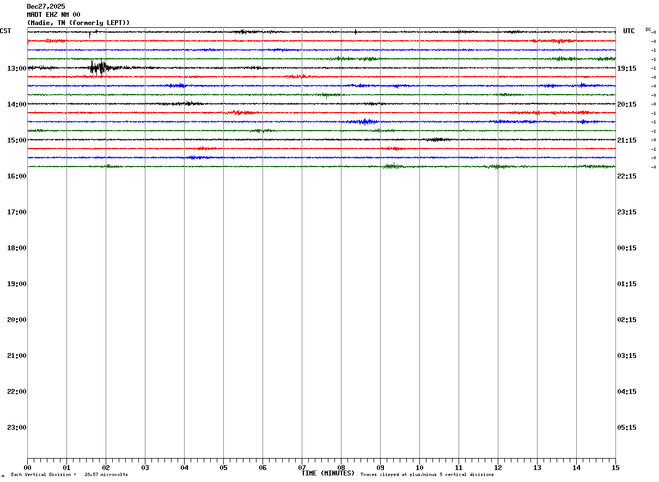Screen dimensions: 659x482
Task: Select the 15 minute axis tick label
Action: [x=615, y=468]
